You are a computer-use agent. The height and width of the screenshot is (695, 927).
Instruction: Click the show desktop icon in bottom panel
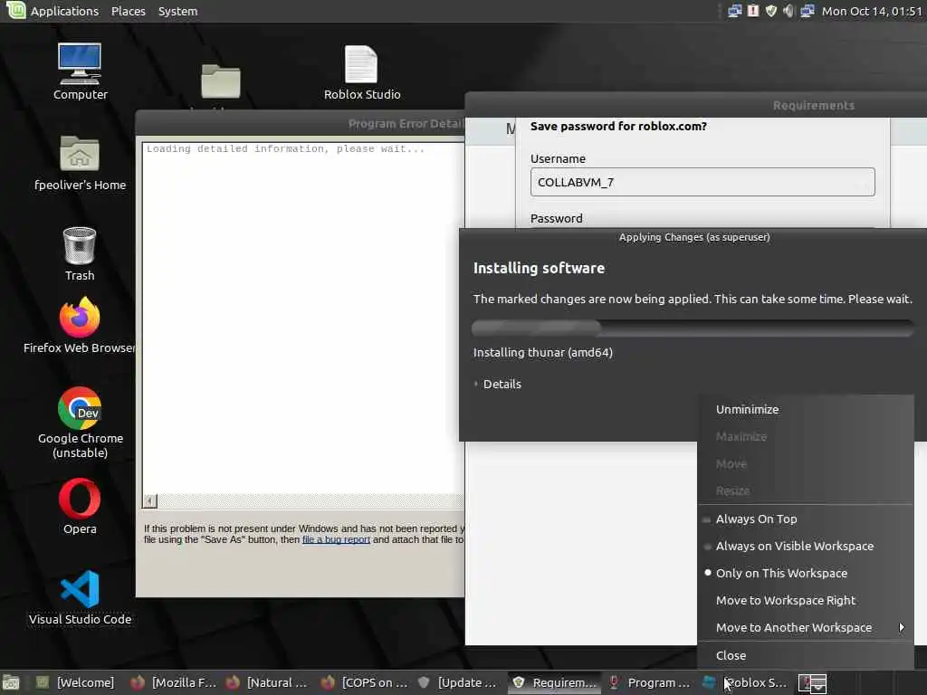click(11, 683)
